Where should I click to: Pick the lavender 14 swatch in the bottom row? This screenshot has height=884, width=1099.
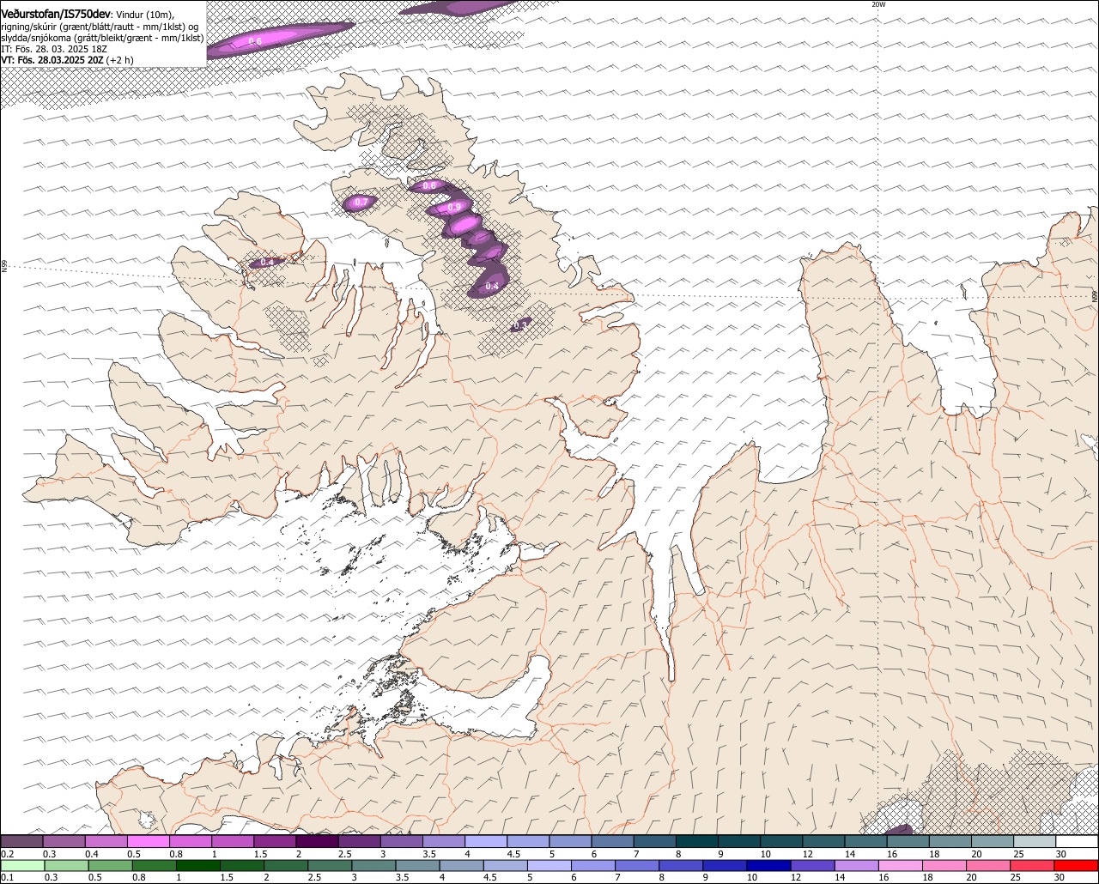pyautogui.click(x=856, y=865)
